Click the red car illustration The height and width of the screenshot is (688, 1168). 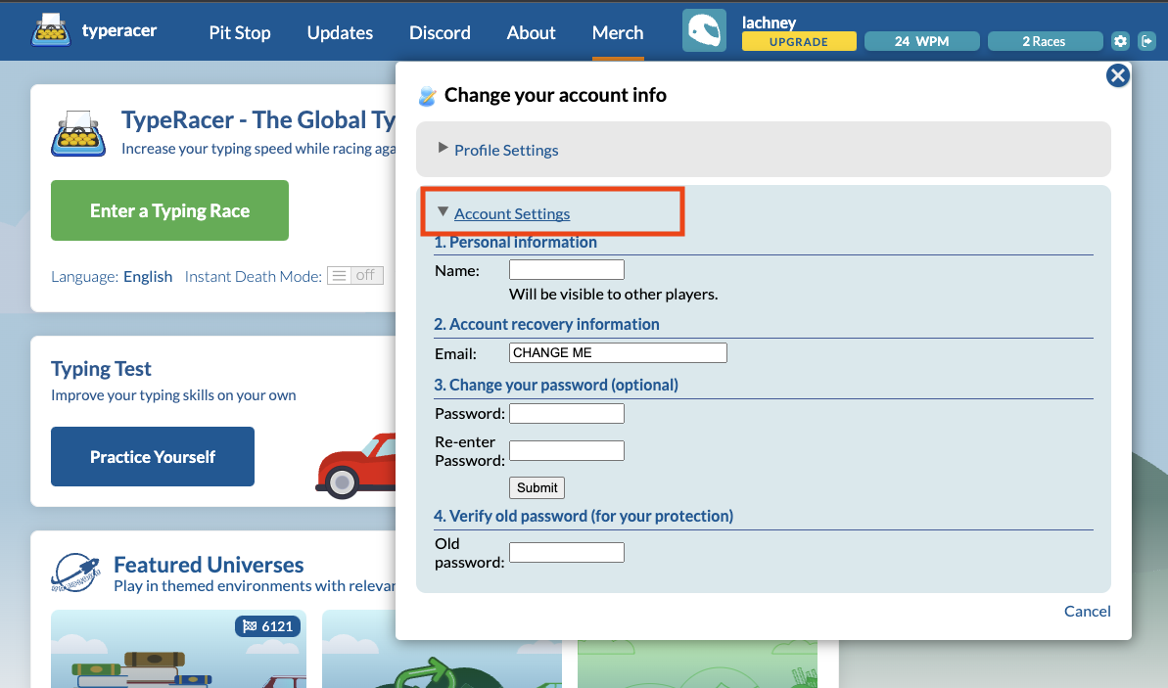[356, 467]
